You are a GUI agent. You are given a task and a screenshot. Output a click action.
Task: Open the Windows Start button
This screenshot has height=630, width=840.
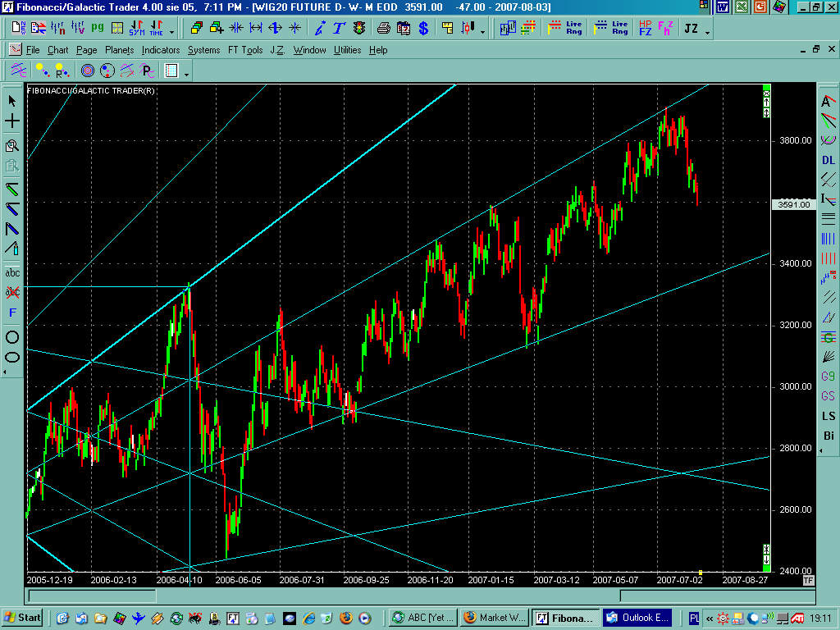[22, 618]
